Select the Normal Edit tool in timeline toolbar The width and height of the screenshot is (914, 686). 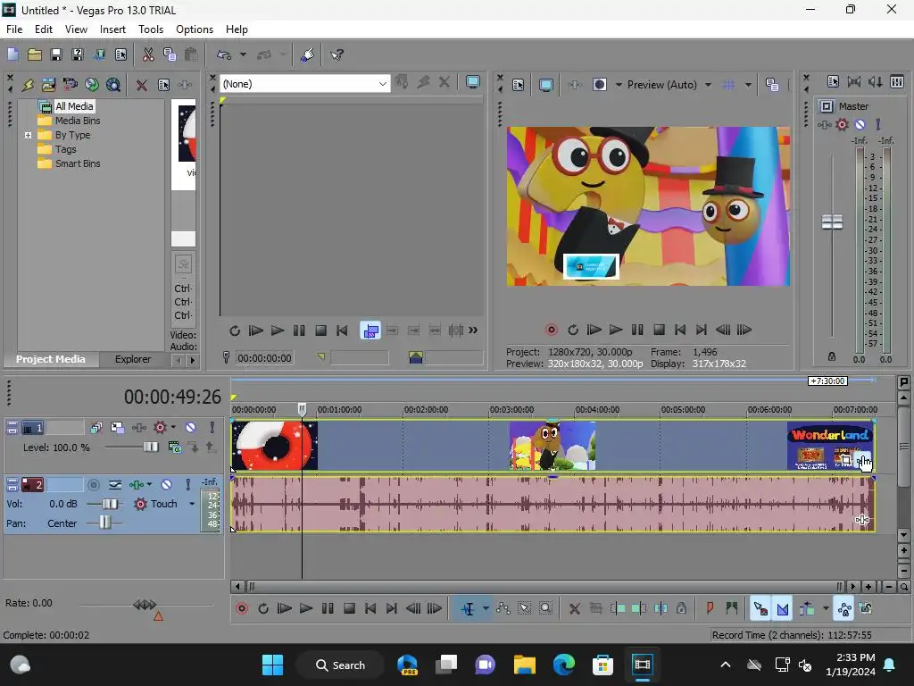[x=468, y=608]
